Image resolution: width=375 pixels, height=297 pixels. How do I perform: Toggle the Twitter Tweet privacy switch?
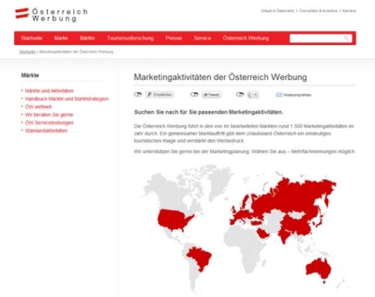tap(194, 95)
